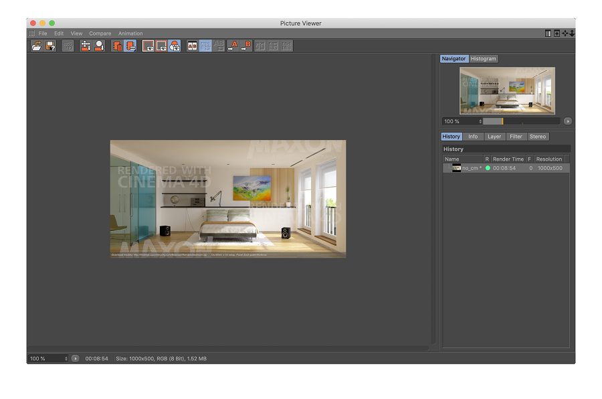Toggle the AB compare icon
602x399 pixels.
click(192, 46)
